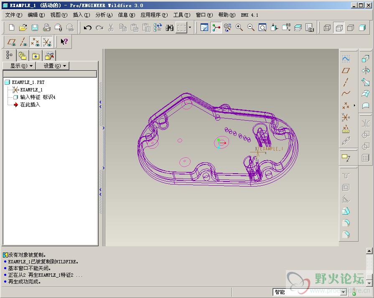Click the Regenerate model icon
This screenshot has width=374, height=298.
158,28
